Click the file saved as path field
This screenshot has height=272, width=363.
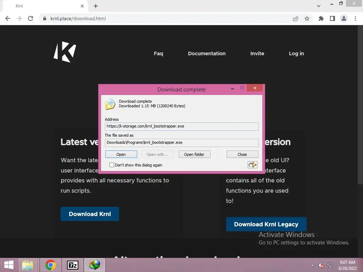coord(182,143)
